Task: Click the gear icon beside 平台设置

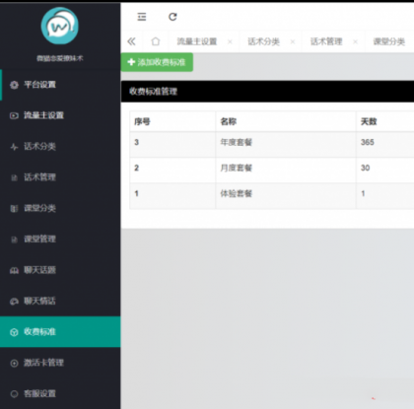Action: coord(14,85)
